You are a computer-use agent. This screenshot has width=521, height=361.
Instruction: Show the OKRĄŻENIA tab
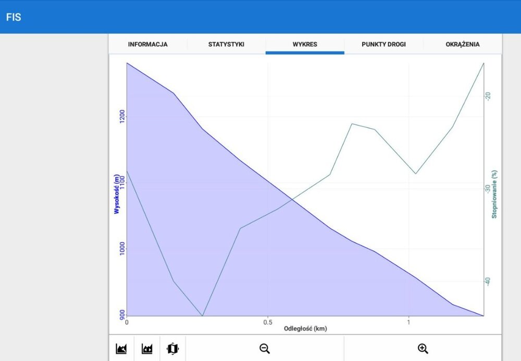[x=462, y=44]
